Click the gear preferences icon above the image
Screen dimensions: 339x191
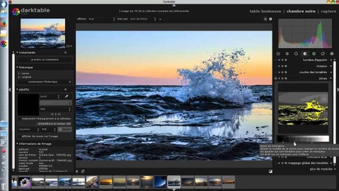[x=270, y=19]
